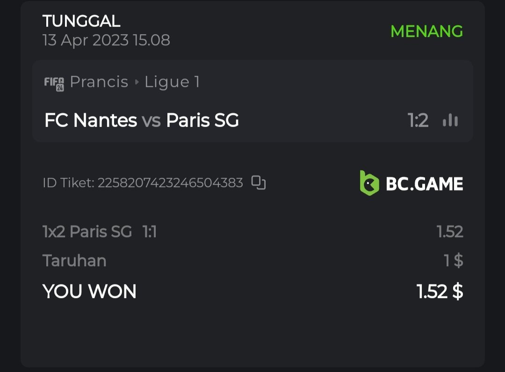Click the 1x2 Paris SG selection
The image size is (505, 372).
point(87,231)
